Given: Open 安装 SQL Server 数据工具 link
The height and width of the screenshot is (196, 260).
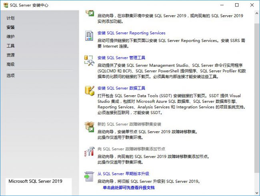Looking at the screenshot, I should 121,88.
